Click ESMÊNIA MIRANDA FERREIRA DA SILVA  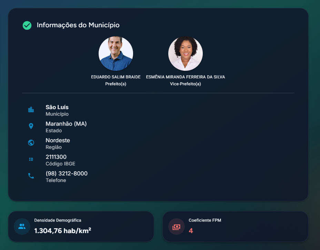pyautogui.click(x=185, y=77)
